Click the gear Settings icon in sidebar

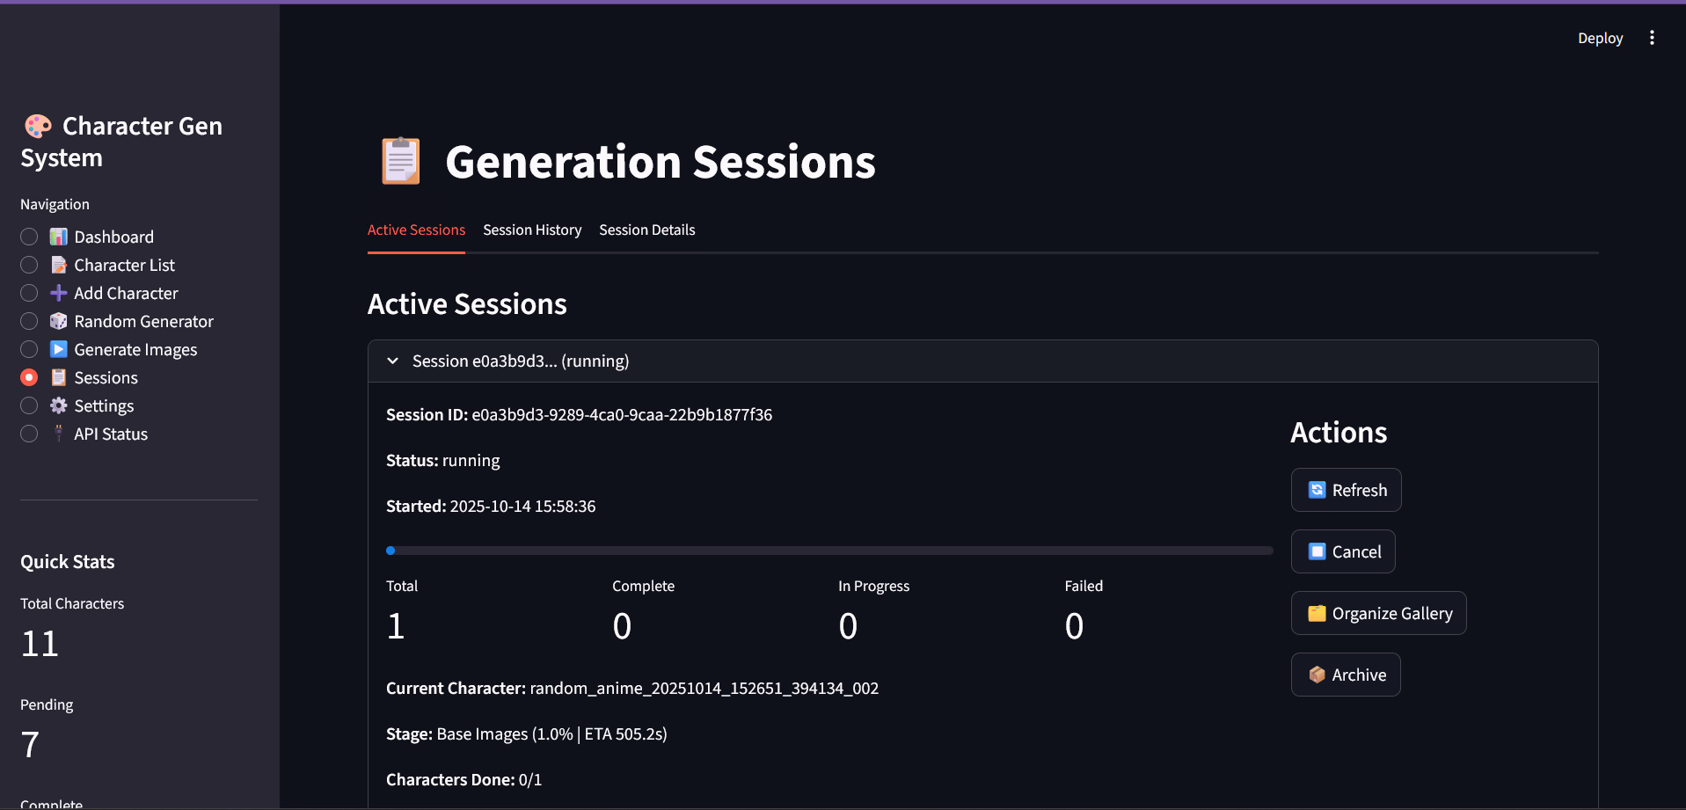[x=59, y=405]
